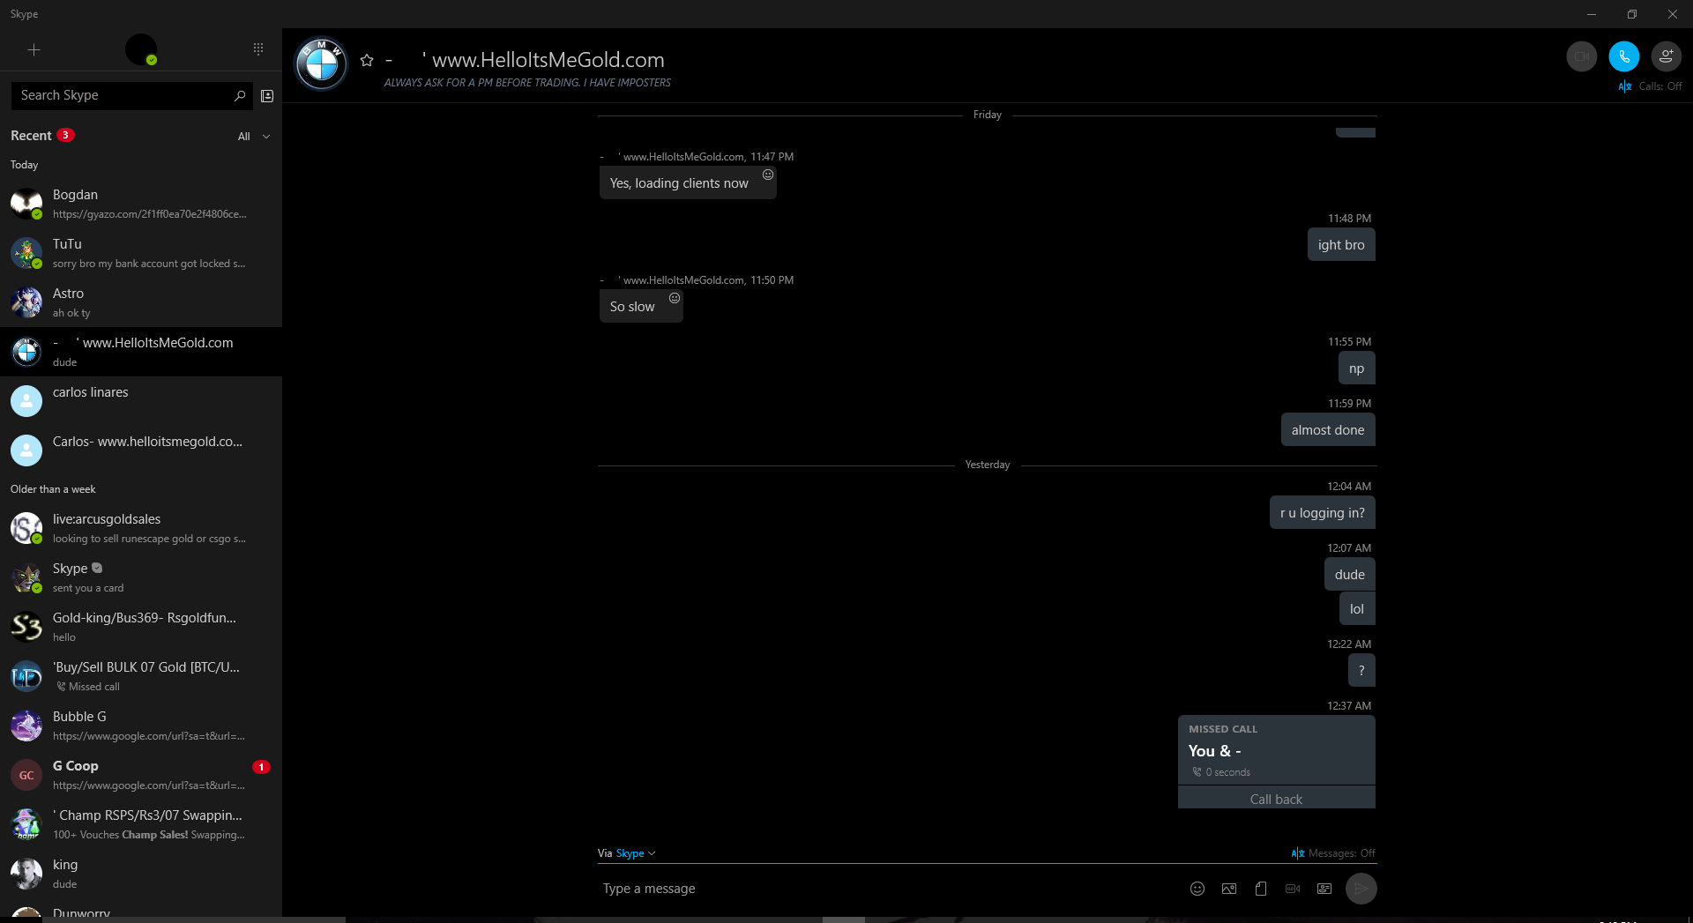Click the Search Skype field
1693x923 pixels.
coord(122,95)
